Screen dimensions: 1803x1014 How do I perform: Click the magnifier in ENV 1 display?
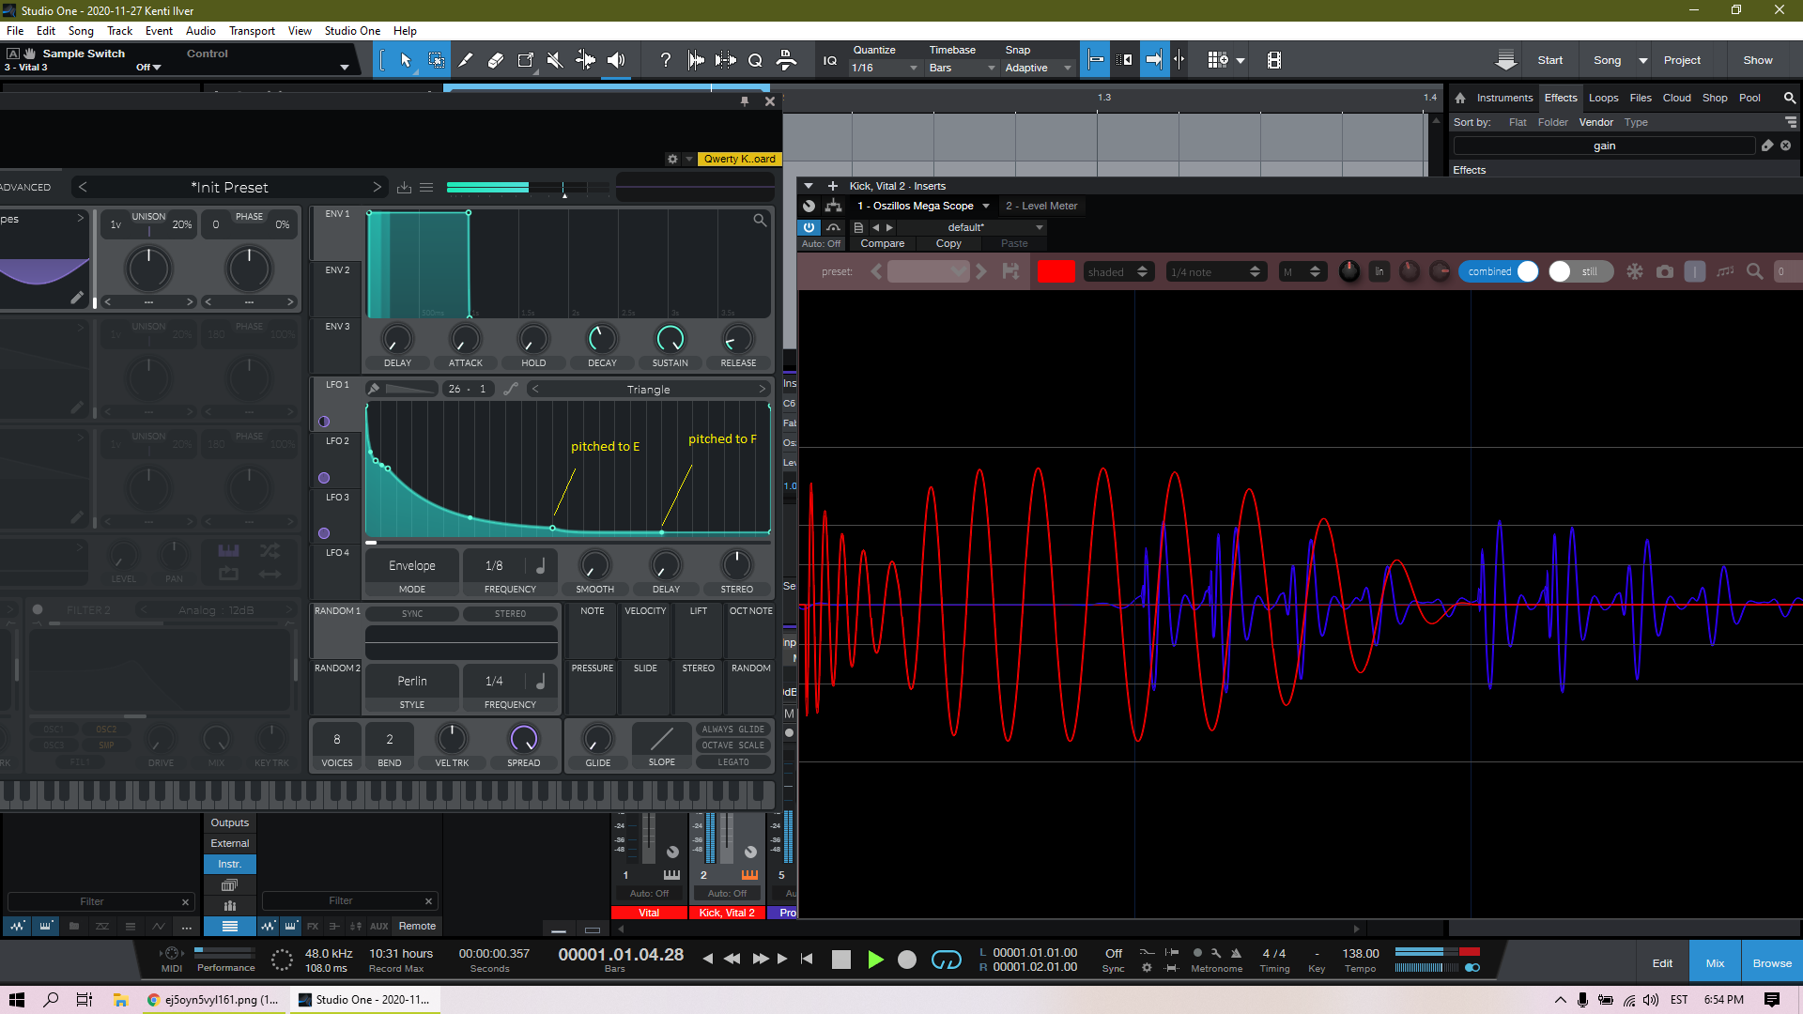pyautogui.click(x=759, y=220)
